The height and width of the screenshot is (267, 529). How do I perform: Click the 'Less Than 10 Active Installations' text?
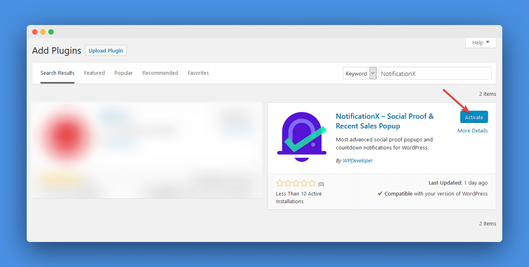click(x=299, y=198)
